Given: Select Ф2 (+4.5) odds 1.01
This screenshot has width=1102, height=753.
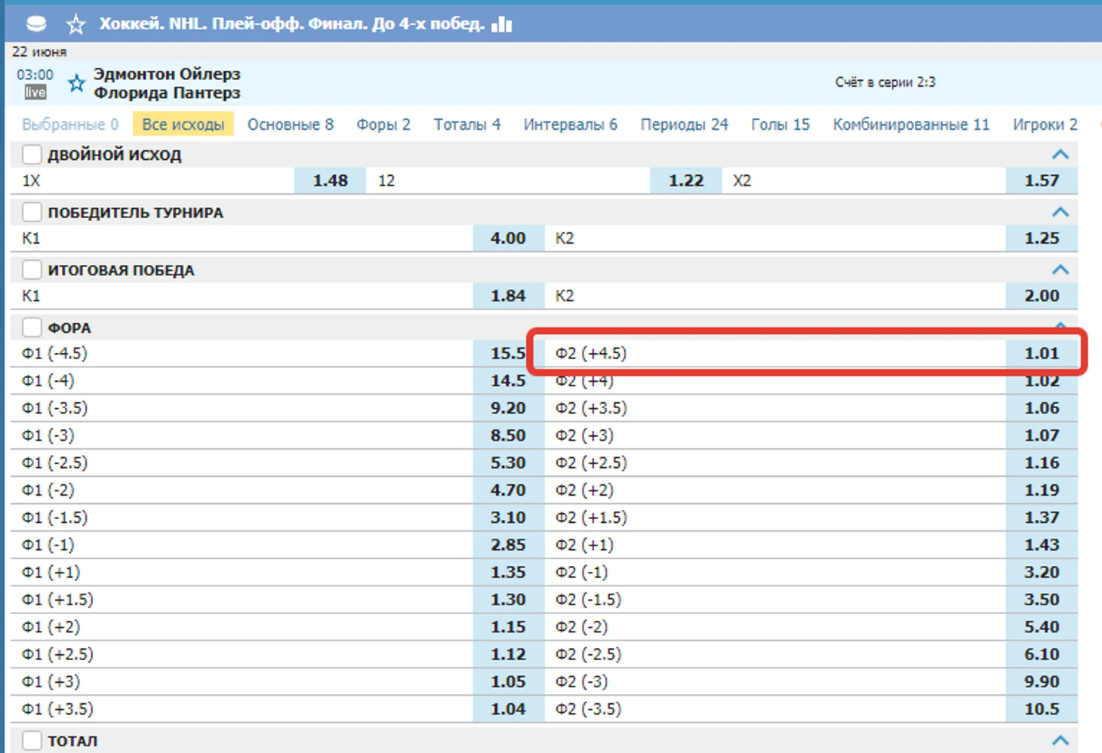Looking at the screenshot, I should pyautogui.click(x=1042, y=353).
